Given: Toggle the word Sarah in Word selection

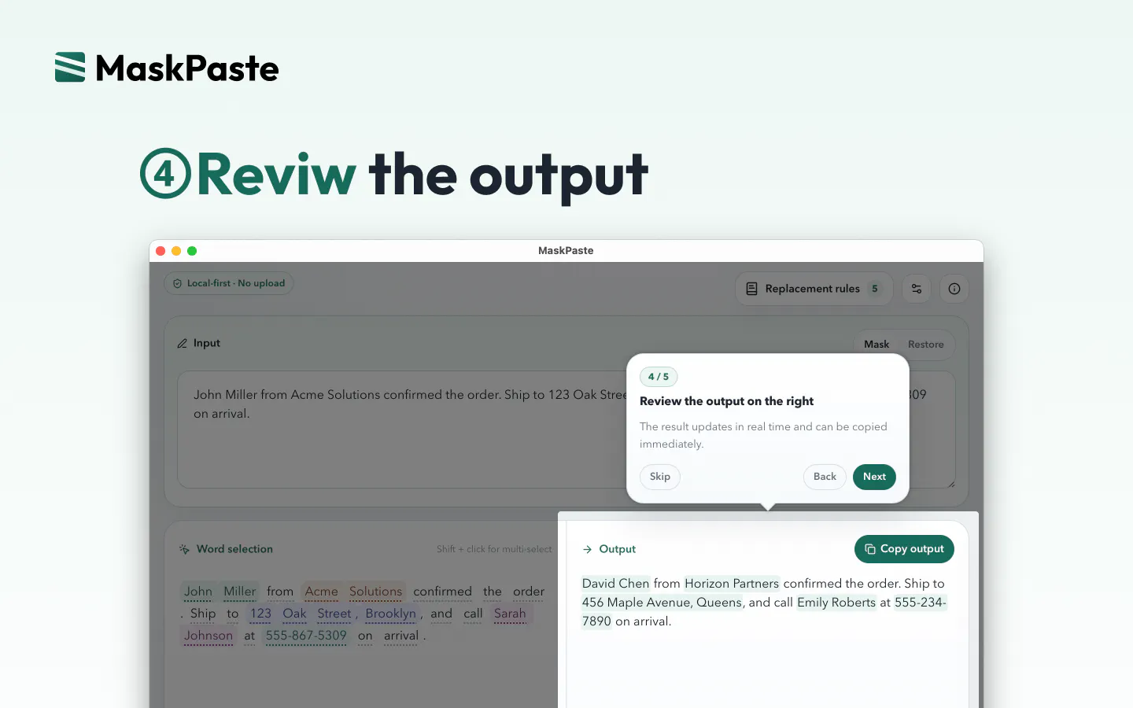Looking at the screenshot, I should [510, 614].
